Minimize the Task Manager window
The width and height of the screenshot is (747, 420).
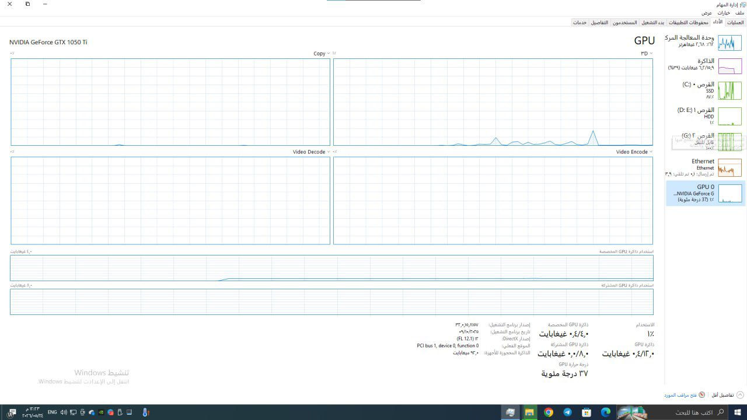point(46,4)
